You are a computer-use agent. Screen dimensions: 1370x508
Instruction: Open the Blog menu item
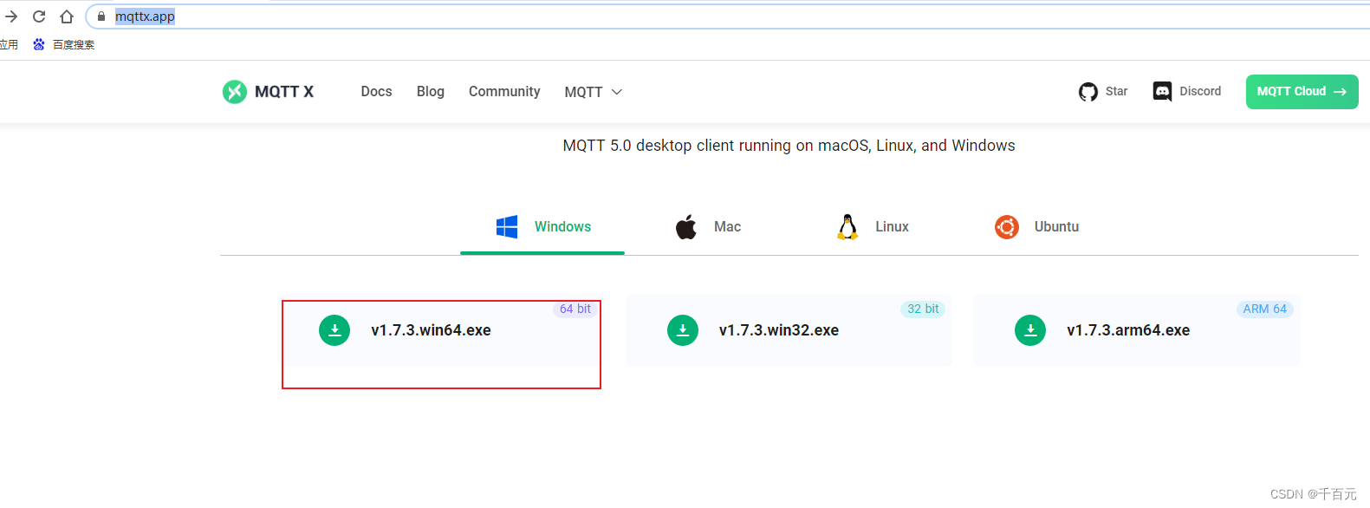431,92
